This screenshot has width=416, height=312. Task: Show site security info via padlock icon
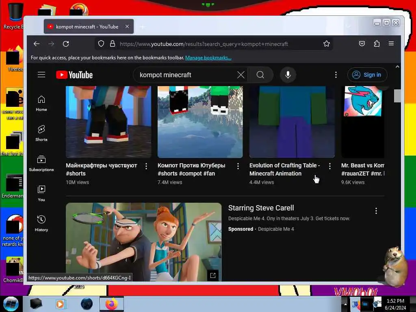[113, 43]
